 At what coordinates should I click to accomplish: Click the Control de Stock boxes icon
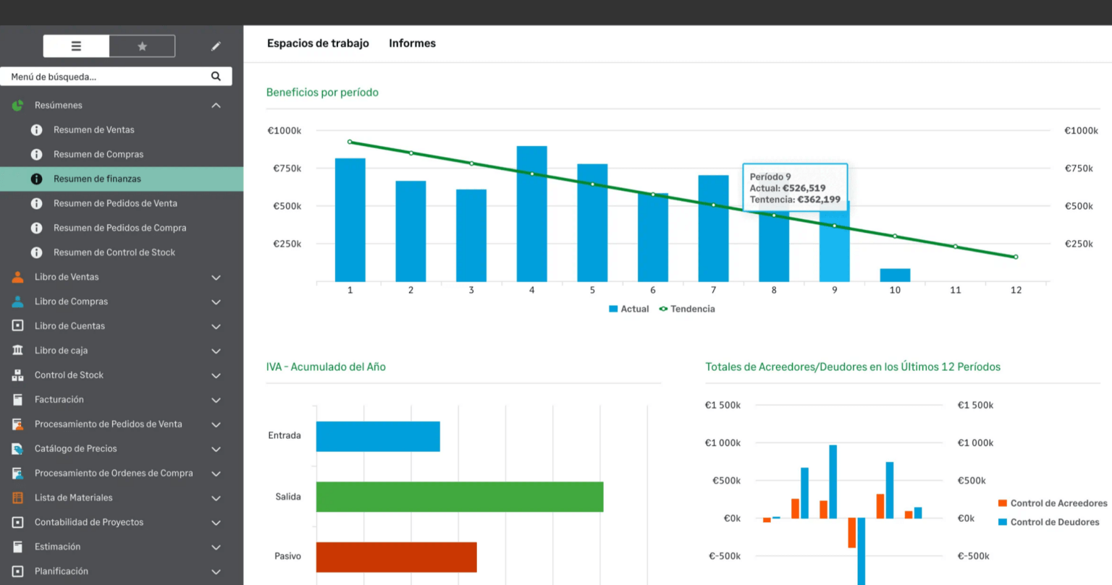tap(18, 375)
